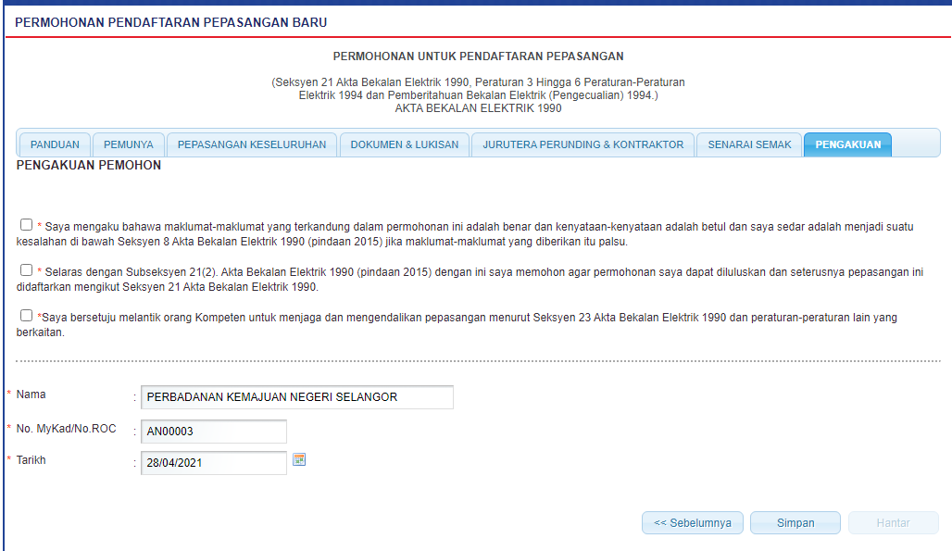The height and width of the screenshot is (551, 952).
Task: Go to PEPASANGAN KESELURUHAN tab
Action: click(252, 145)
